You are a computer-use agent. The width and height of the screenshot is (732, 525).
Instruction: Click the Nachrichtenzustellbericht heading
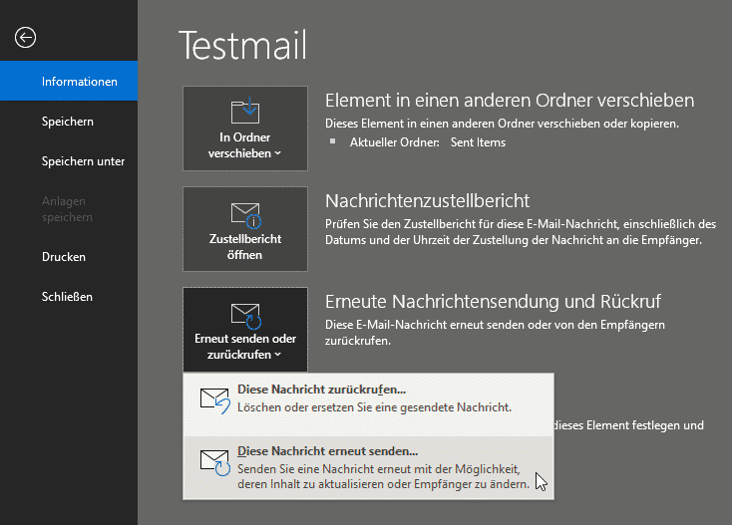[427, 201]
